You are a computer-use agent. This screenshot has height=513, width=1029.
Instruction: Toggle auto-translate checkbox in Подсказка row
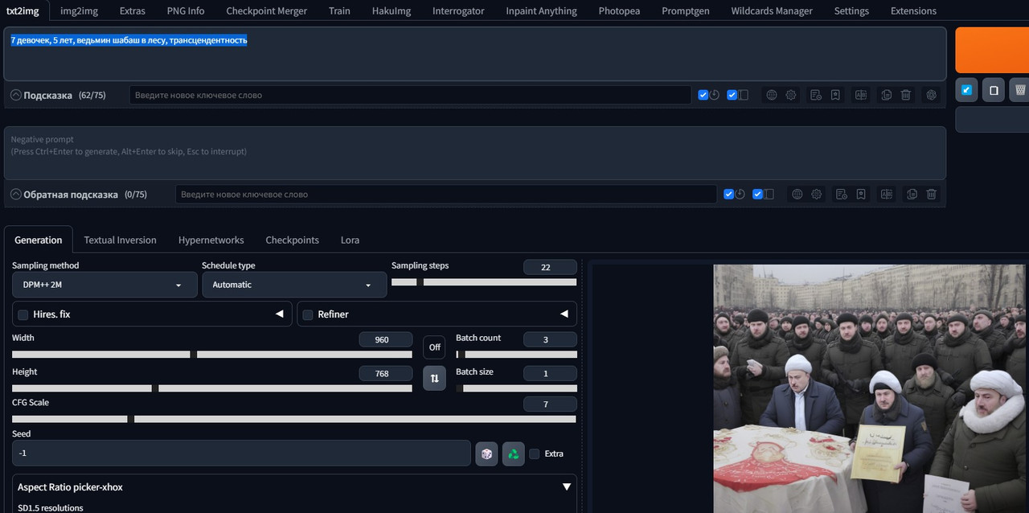pos(703,95)
